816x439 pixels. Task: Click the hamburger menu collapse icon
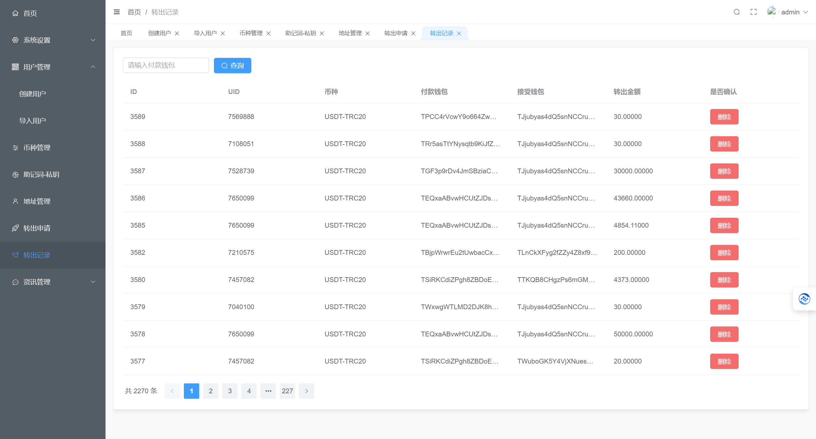116,12
